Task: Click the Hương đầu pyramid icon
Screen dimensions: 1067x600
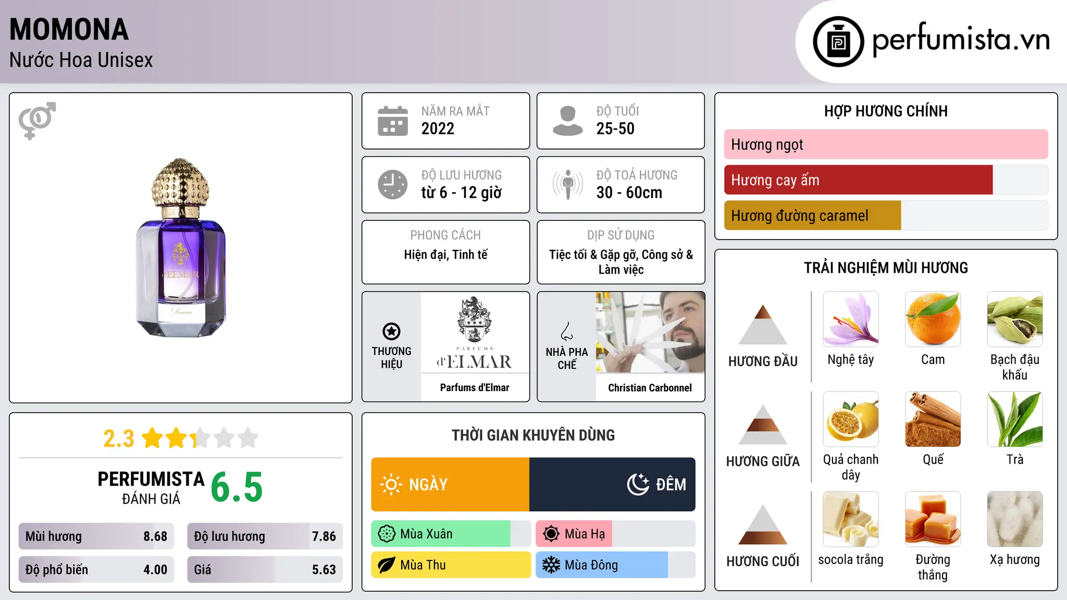Action: pyautogui.click(x=763, y=324)
